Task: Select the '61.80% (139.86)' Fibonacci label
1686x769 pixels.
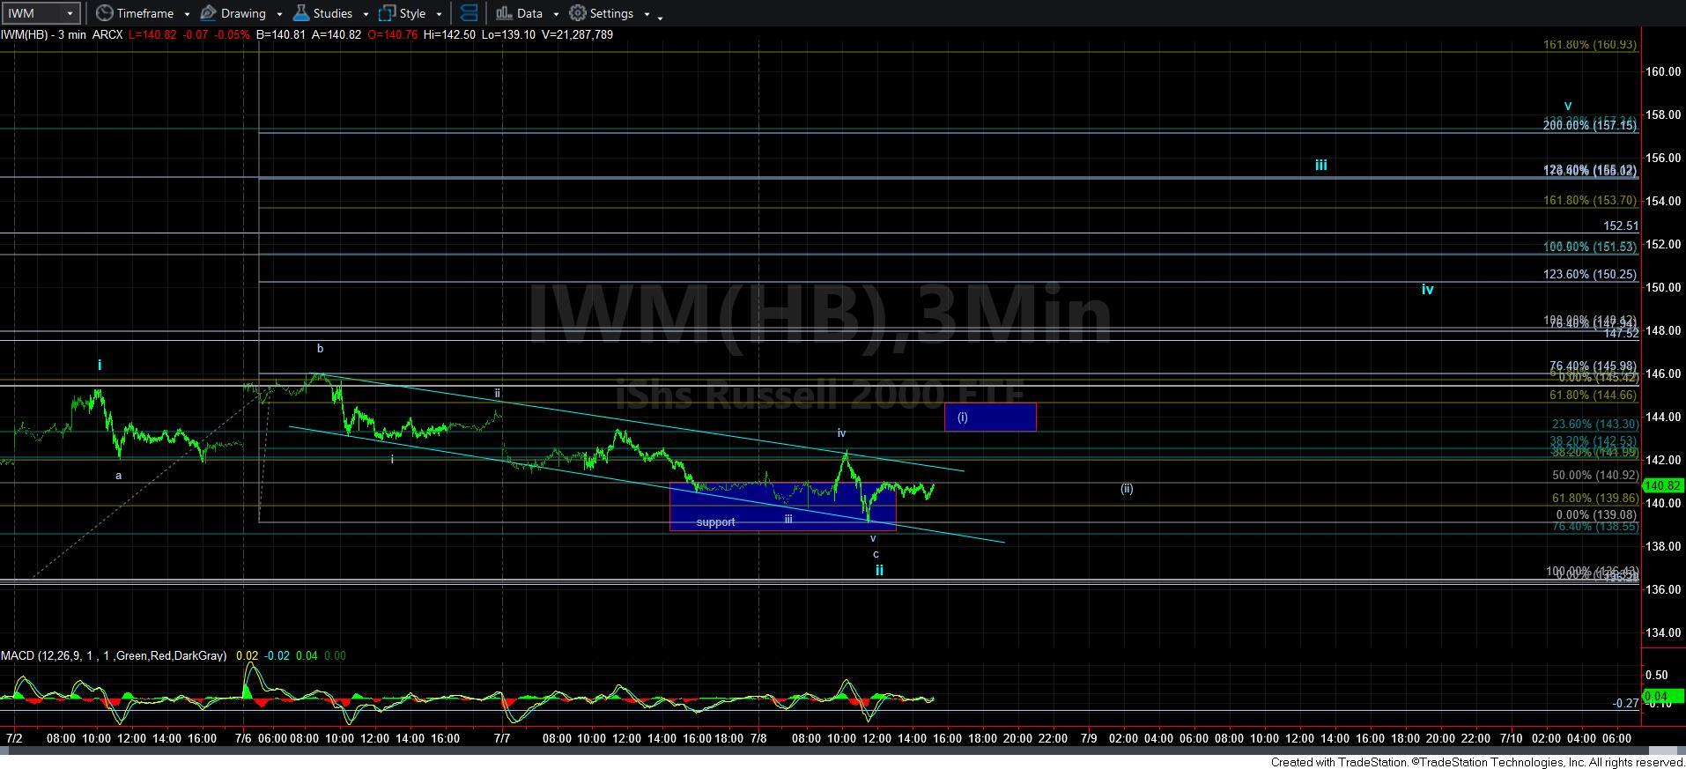Action: pos(1594,499)
